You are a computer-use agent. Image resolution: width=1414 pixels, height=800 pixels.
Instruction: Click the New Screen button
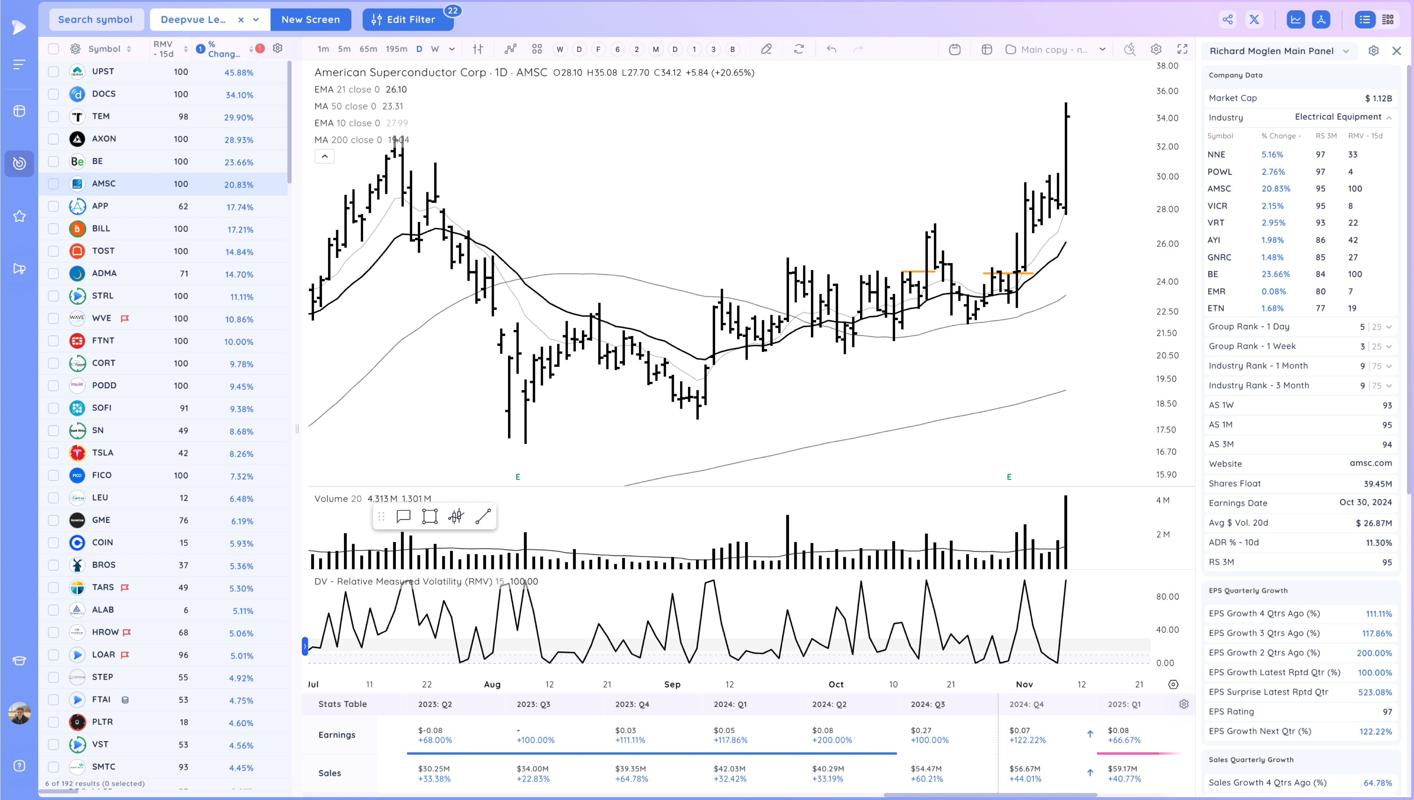click(x=310, y=20)
